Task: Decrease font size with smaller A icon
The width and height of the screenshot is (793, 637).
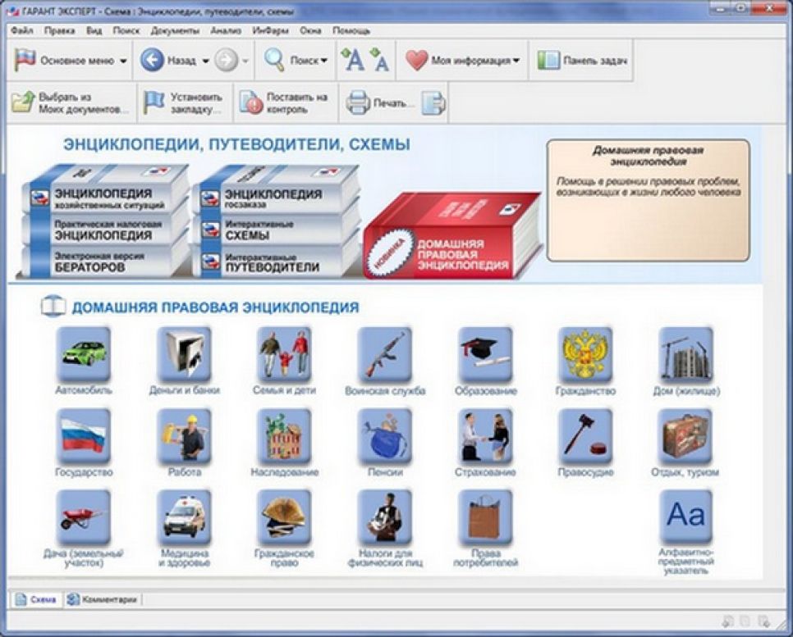Action: pyautogui.click(x=379, y=60)
